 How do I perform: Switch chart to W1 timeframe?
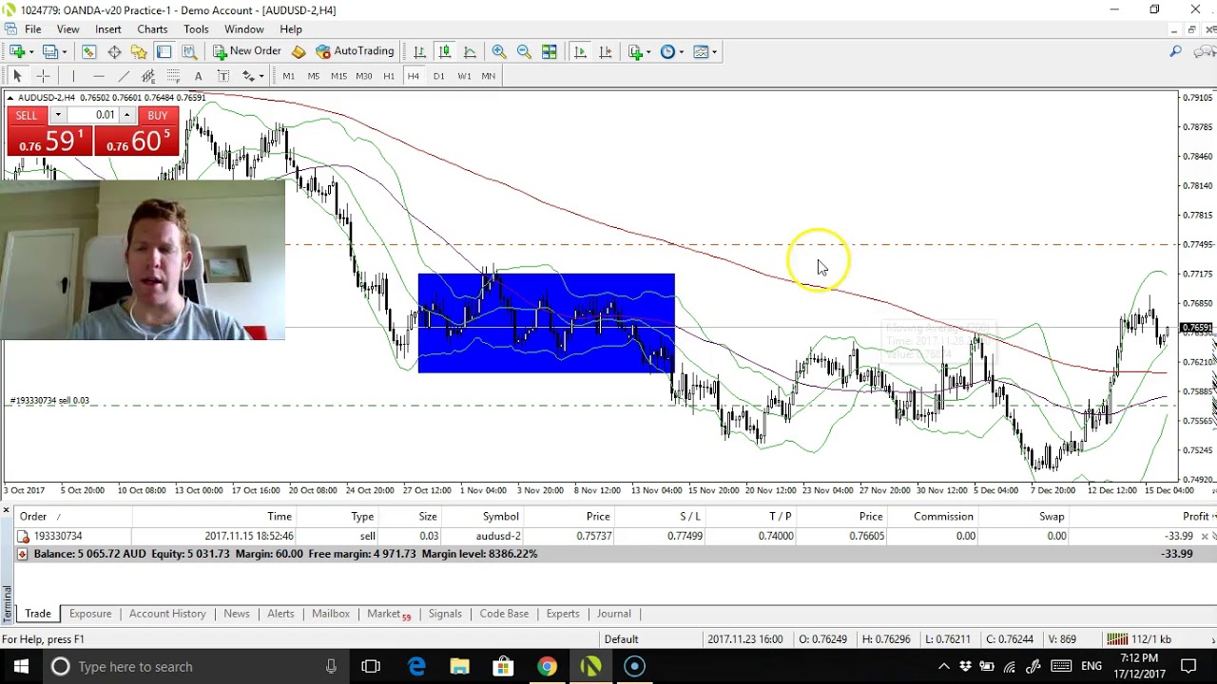coord(464,76)
